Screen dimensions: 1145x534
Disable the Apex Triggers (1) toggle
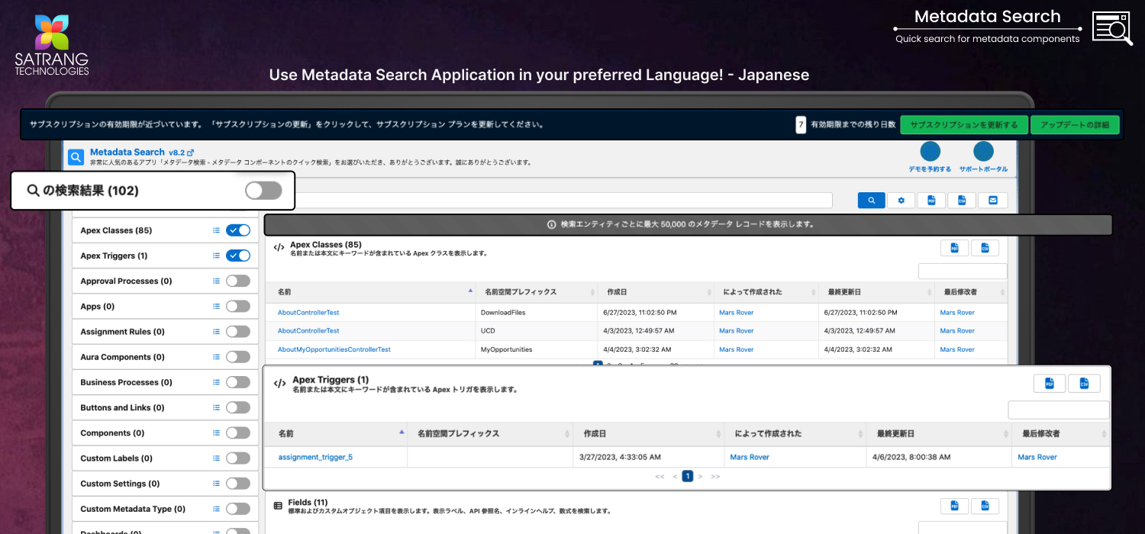pos(238,256)
